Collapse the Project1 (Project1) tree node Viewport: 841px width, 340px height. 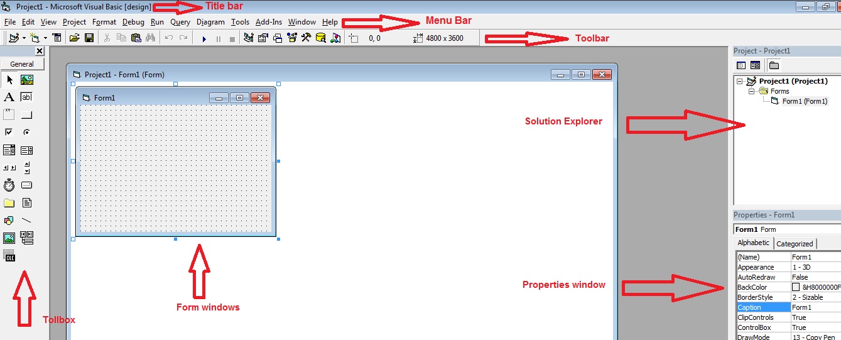[741, 81]
